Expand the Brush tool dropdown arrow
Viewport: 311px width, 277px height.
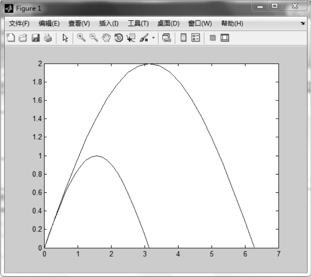coord(153,38)
